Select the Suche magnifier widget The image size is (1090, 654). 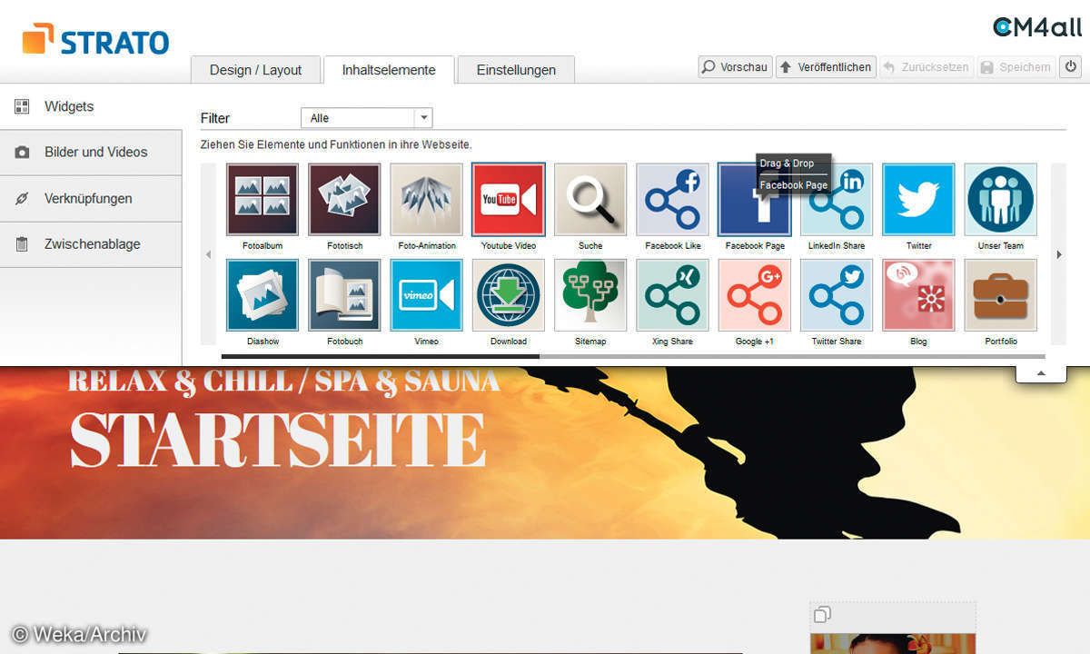pyautogui.click(x=590, y=199)
